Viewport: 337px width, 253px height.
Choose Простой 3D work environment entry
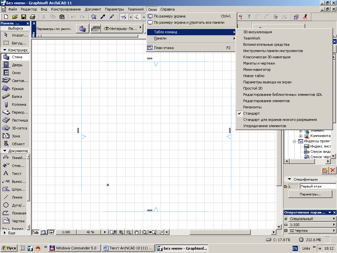pos(284,88)
